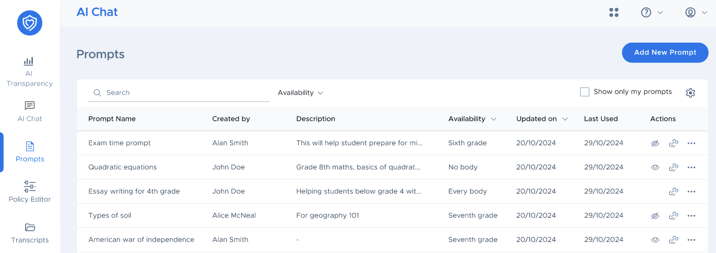Screen dimensions: 716x253
Task: Copy link for American war of independence
Action: pyautogui.click(x=673, y=240)
